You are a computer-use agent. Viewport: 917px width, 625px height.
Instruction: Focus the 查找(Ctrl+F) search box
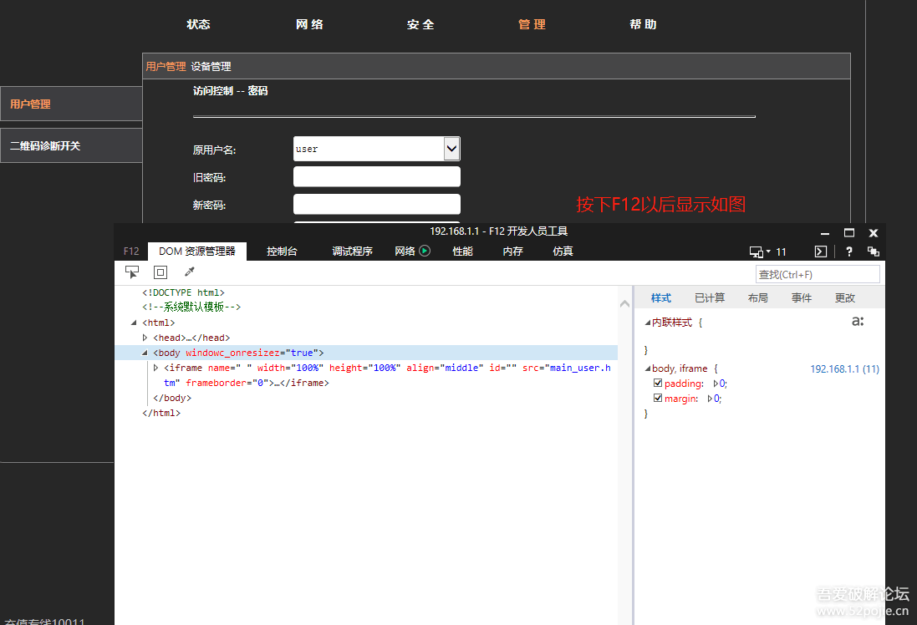tap(818, 274)
